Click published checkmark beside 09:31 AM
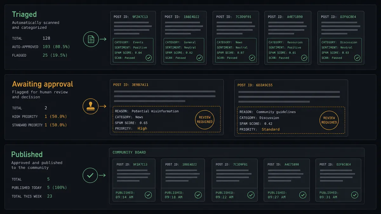This screenshot has height=214, width=381. 355,195
